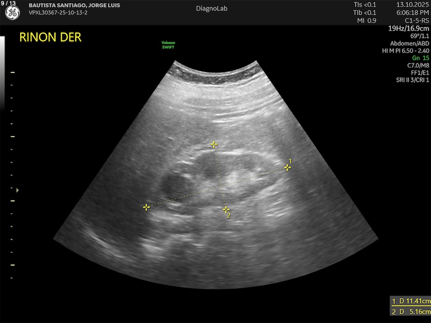Select caliper 1 left endpoint marker

click(146, 208)
